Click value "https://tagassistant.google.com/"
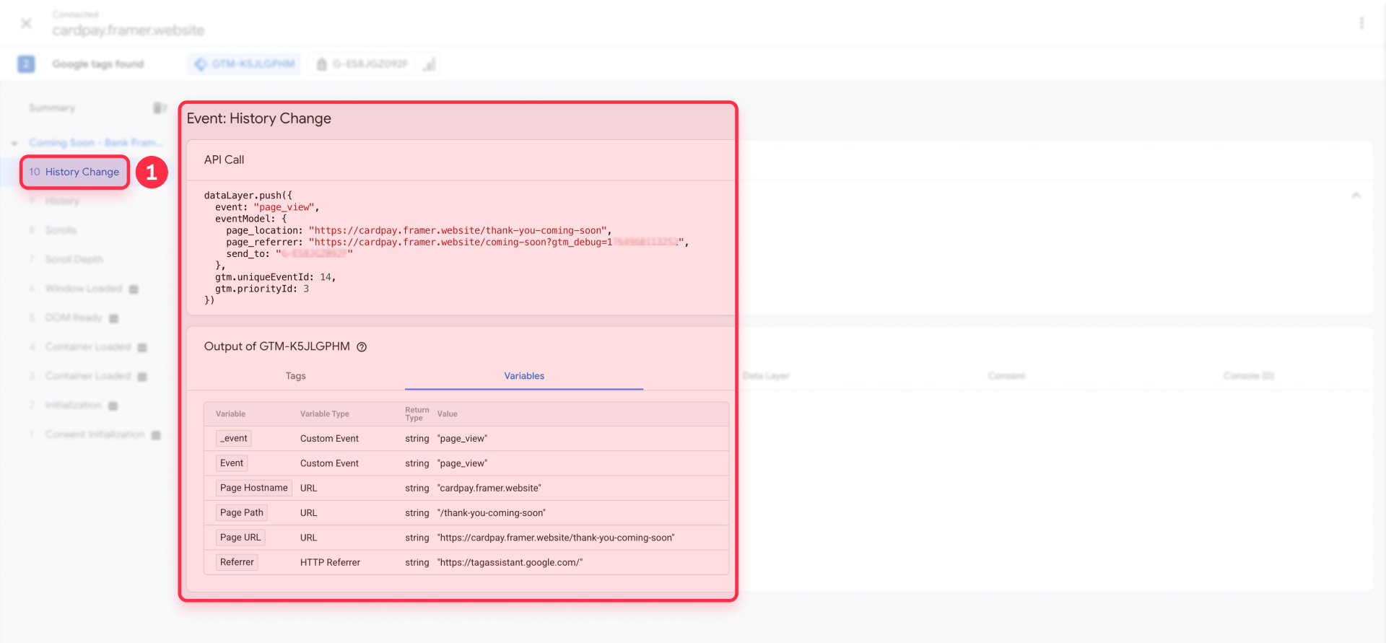Viewport: 1386px width, 643px height. click(510, 563)
